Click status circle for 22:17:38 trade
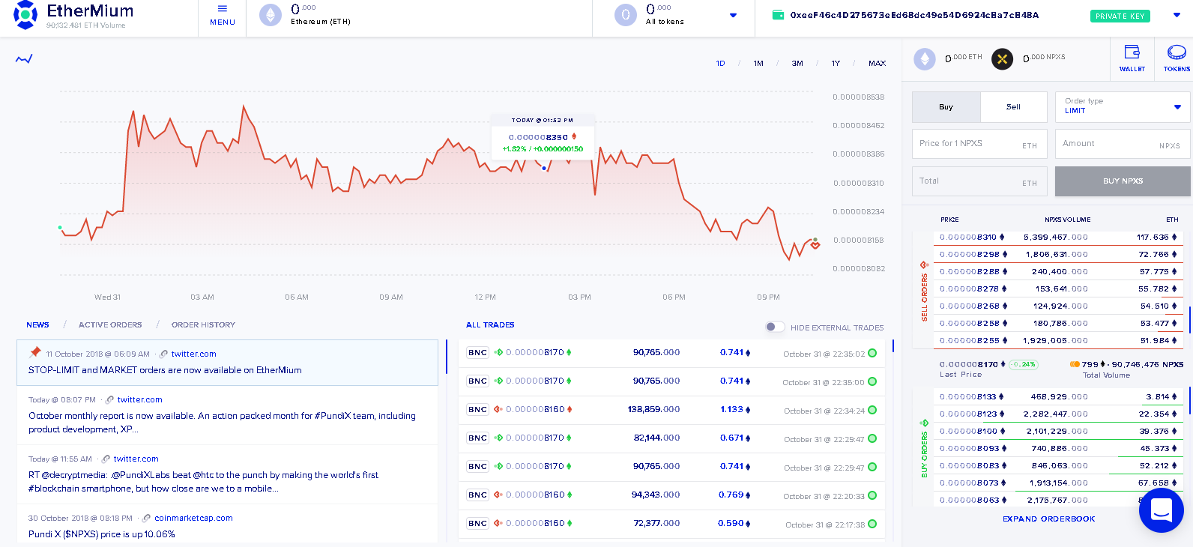The height and width of the screenshot is (547, 1193). tap(872, 524)
